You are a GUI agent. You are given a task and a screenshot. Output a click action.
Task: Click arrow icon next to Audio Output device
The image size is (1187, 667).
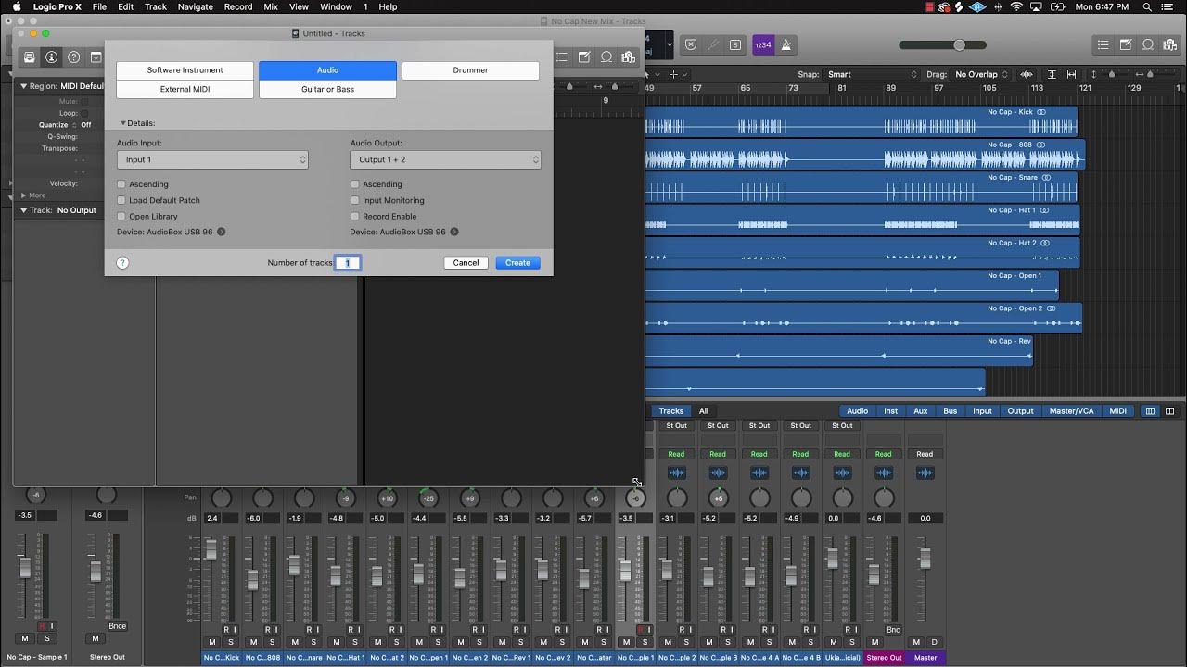pos(454,232)
